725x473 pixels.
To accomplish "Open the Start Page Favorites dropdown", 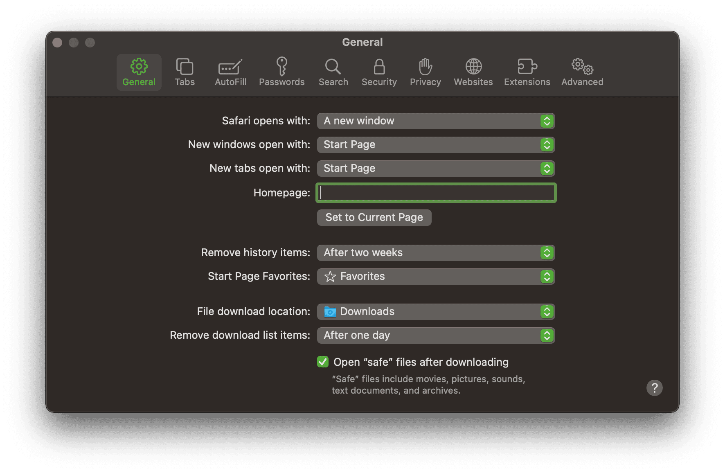I will pos(436,277).
